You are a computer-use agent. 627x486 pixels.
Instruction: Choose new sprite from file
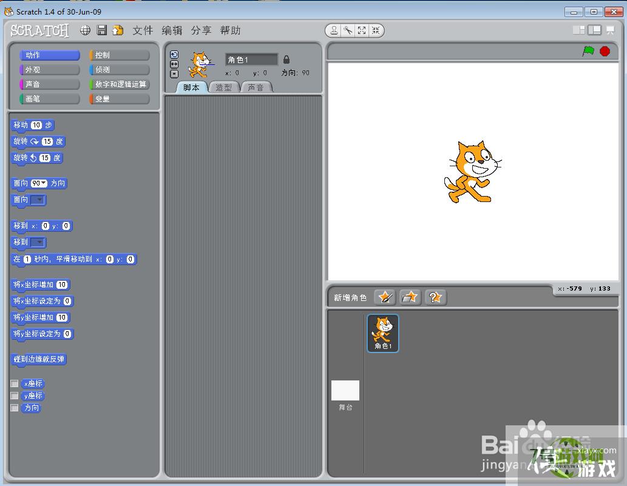pyautogui.click(x=410, y=297)
